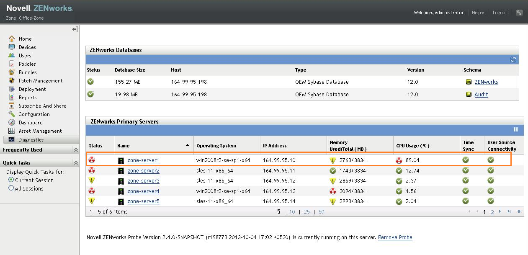Click the refresh icon in ZENworks Databases panel
The width and height of the screenshot is (528, 255).
[x=513, y=59]
